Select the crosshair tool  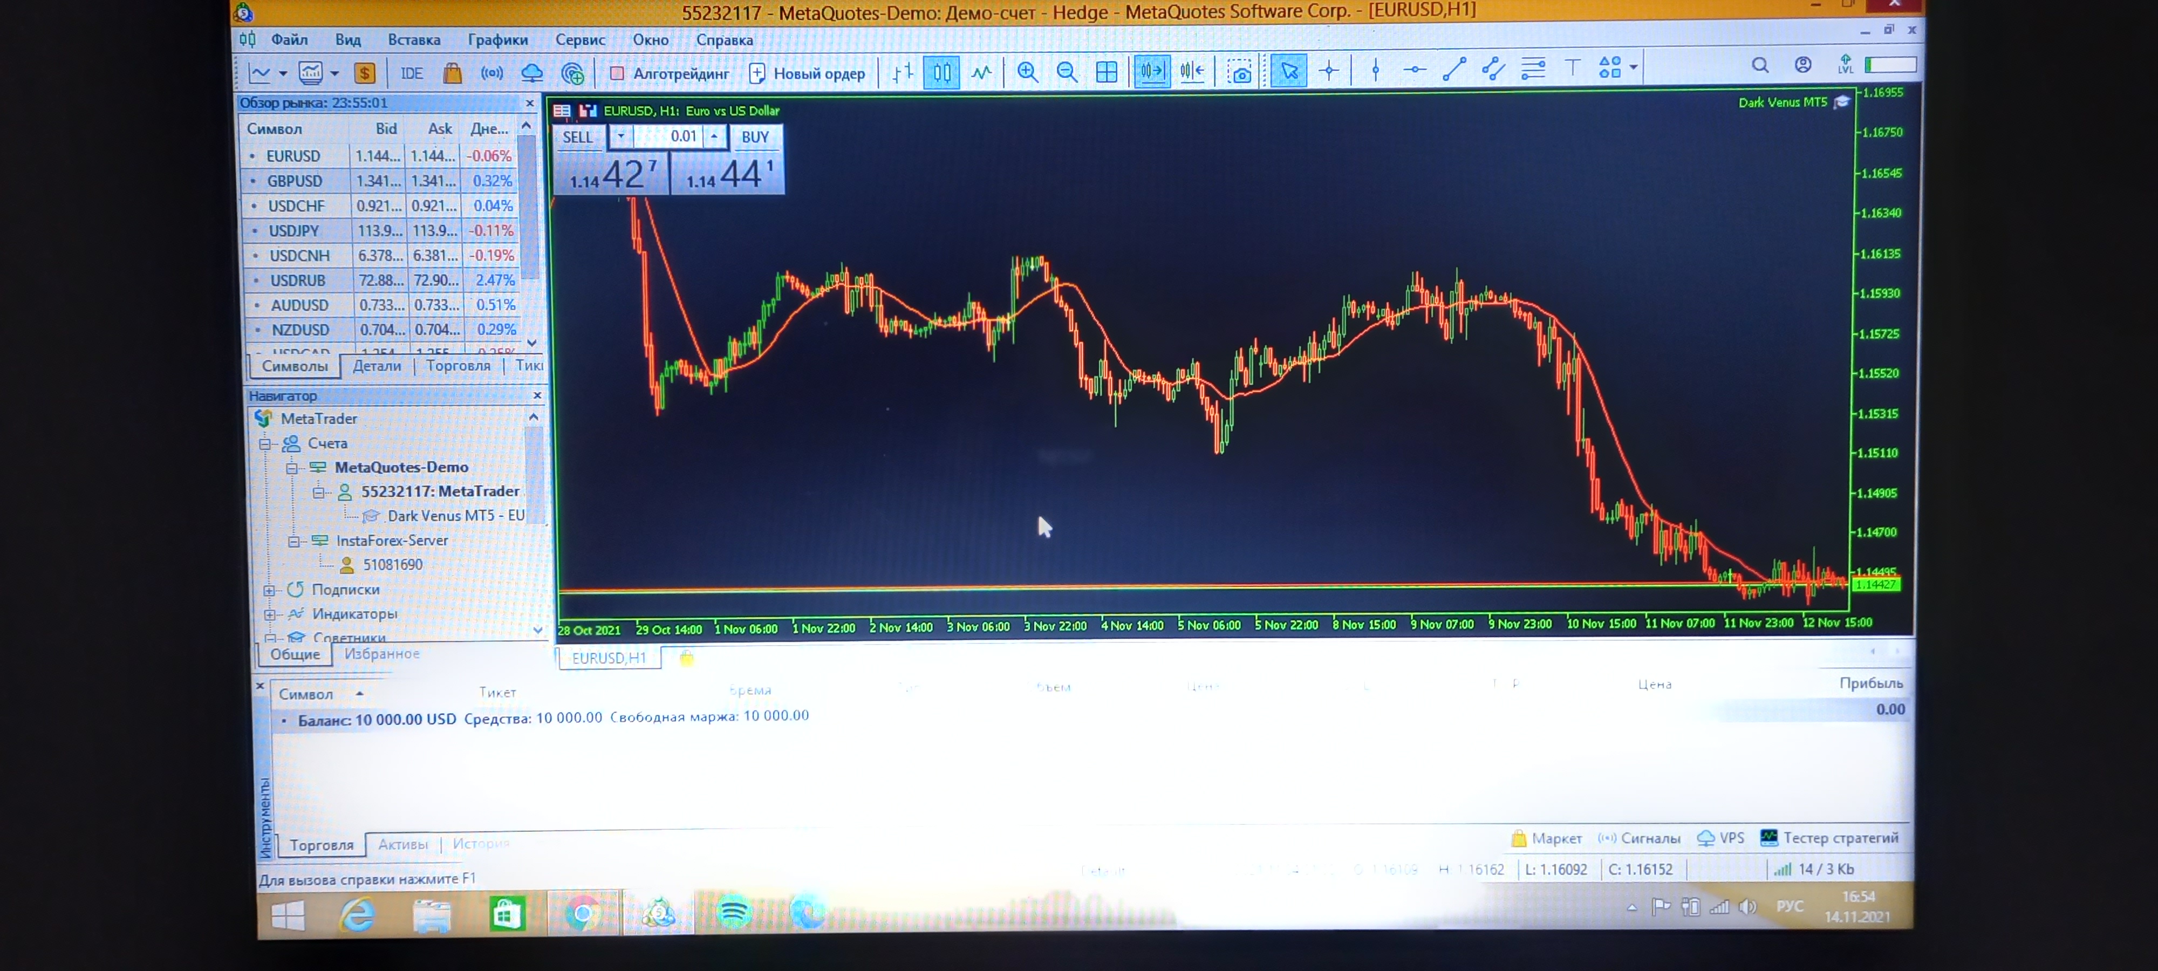coord(1329,71)
